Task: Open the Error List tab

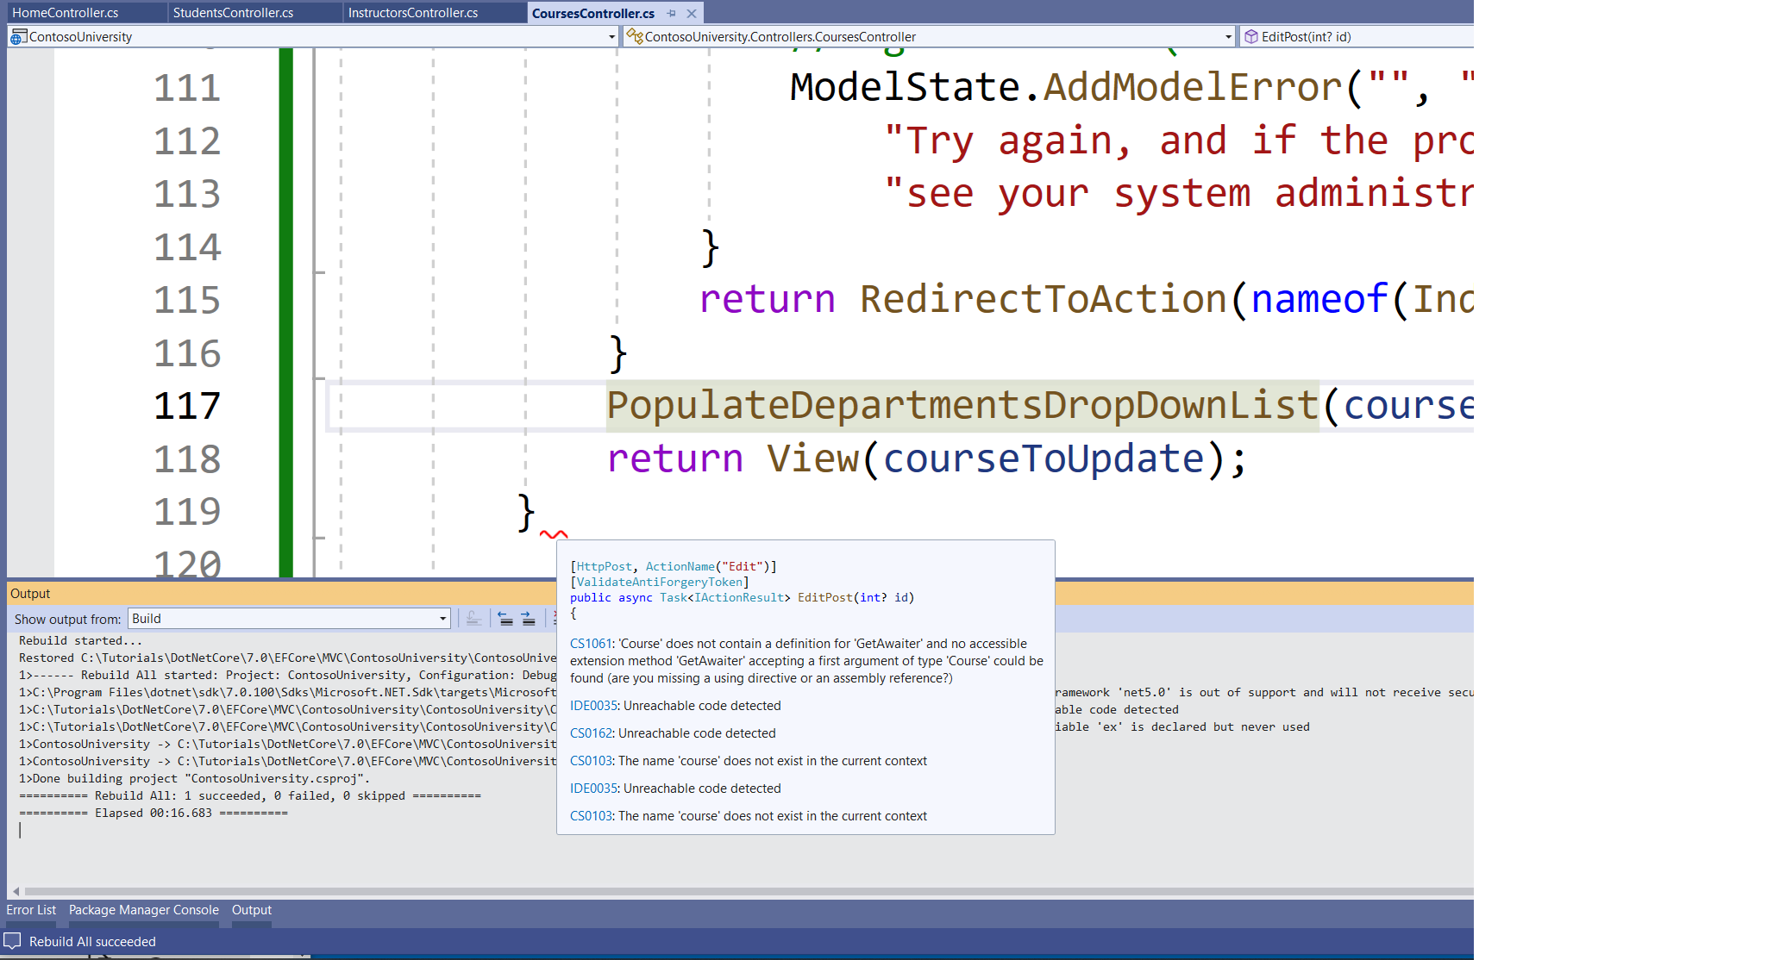Action: pyautogui.click(x=31, y=910)
